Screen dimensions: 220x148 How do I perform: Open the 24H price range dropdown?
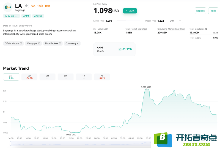pyautogui.click(x=175, y=21)
